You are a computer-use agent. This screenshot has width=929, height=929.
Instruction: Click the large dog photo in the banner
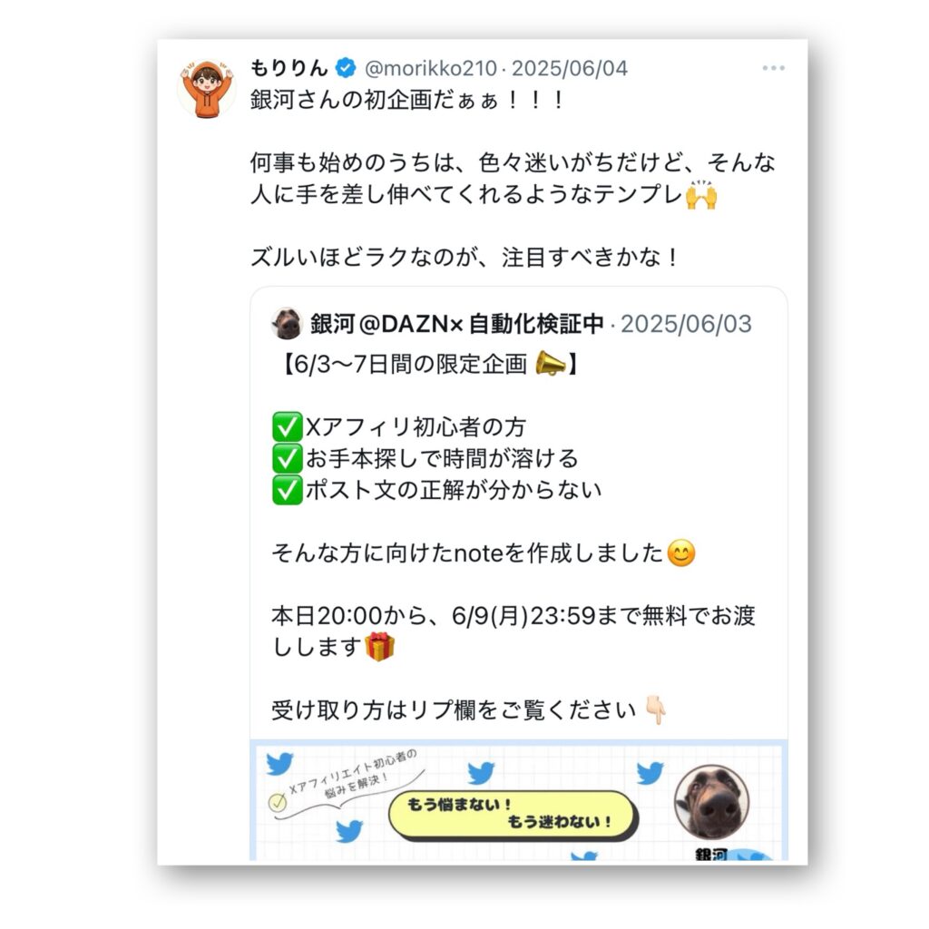tap(711, 803)
